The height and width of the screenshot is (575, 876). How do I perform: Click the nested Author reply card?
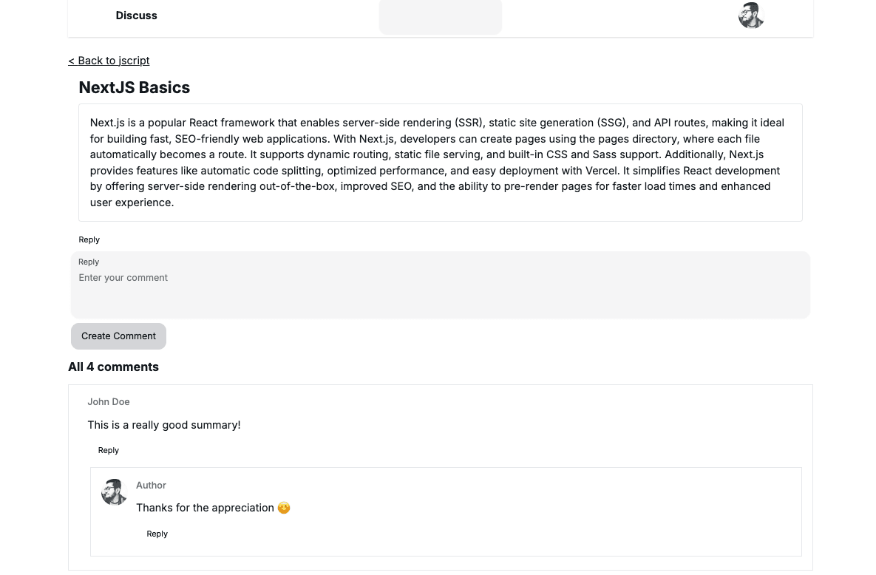446,512
